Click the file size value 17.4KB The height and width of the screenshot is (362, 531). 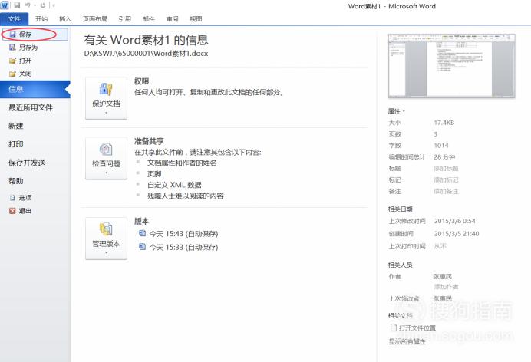444,123
